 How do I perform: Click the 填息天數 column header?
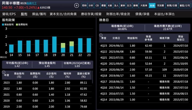[165, 38]
